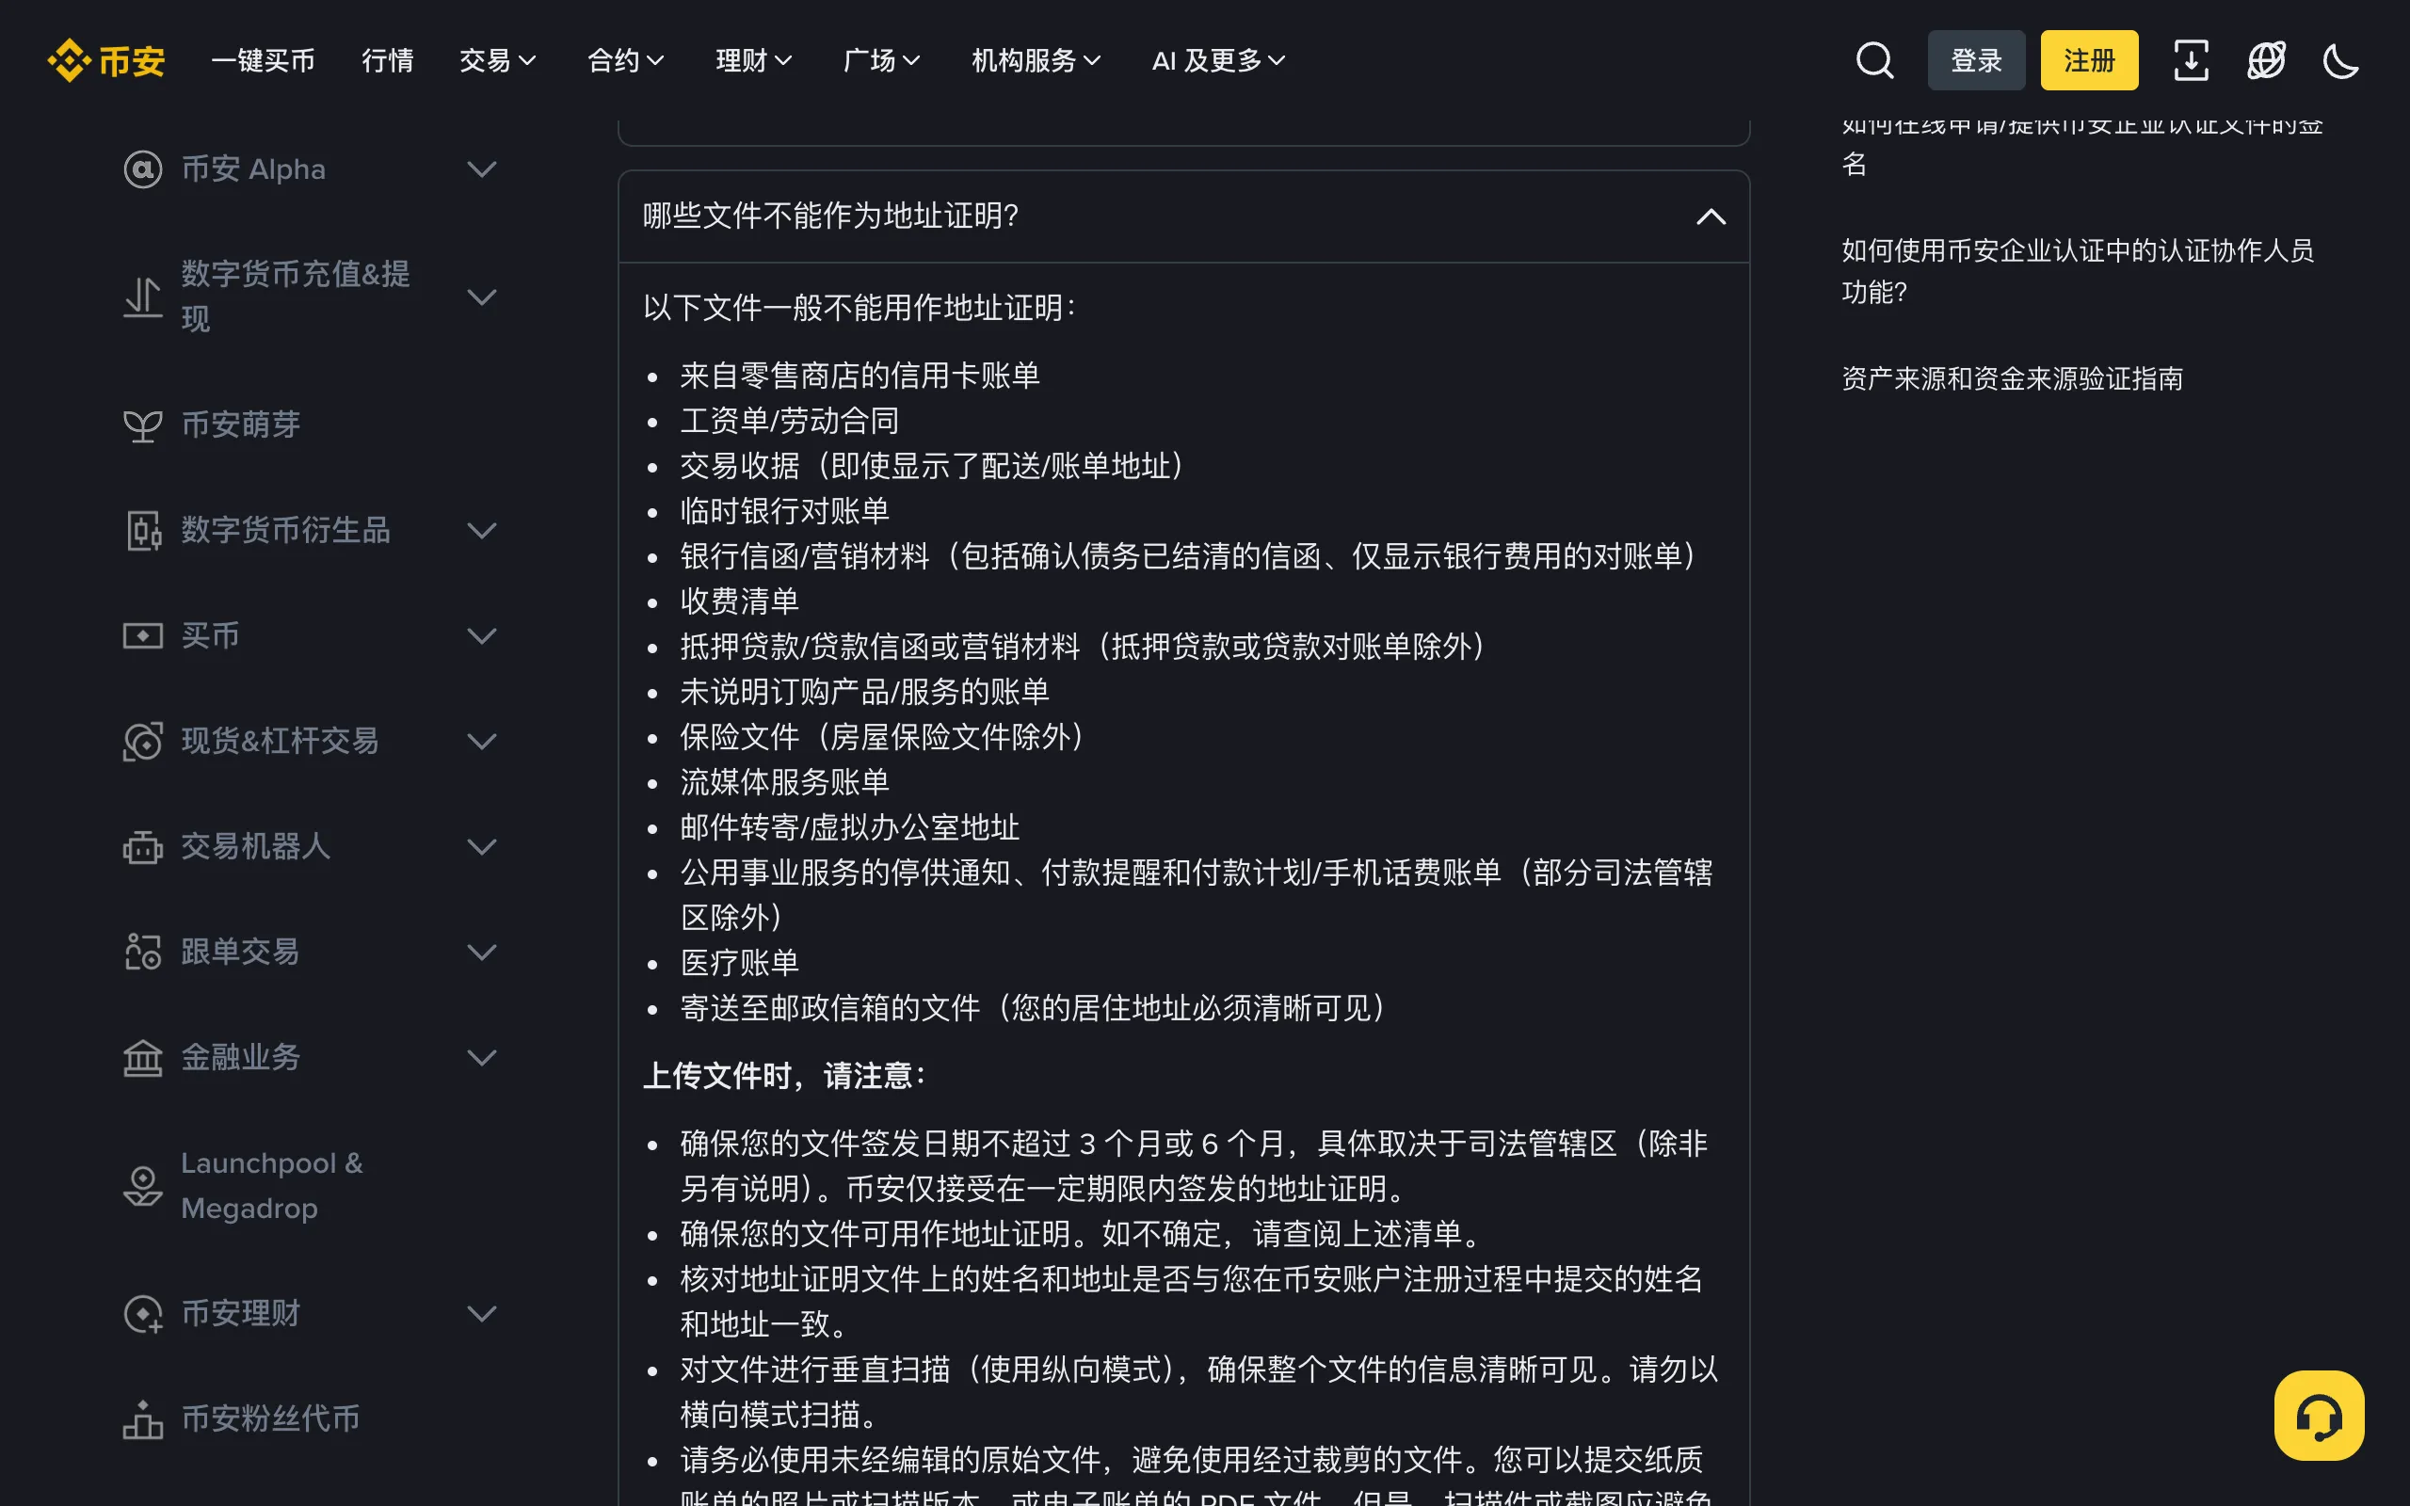Image resolution: width=2410 pixels, height=1506 pixels.
Task: Click the 哪些文件不能作为地址证明 heading
Action: [x=830, y=216]
